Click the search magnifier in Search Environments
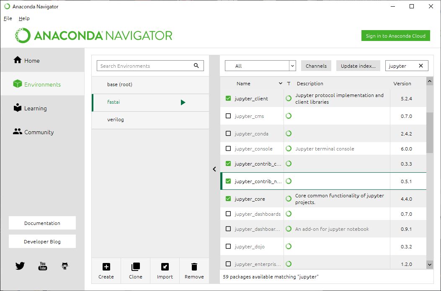This screenshot has height=291, width=441. [196, 66]
